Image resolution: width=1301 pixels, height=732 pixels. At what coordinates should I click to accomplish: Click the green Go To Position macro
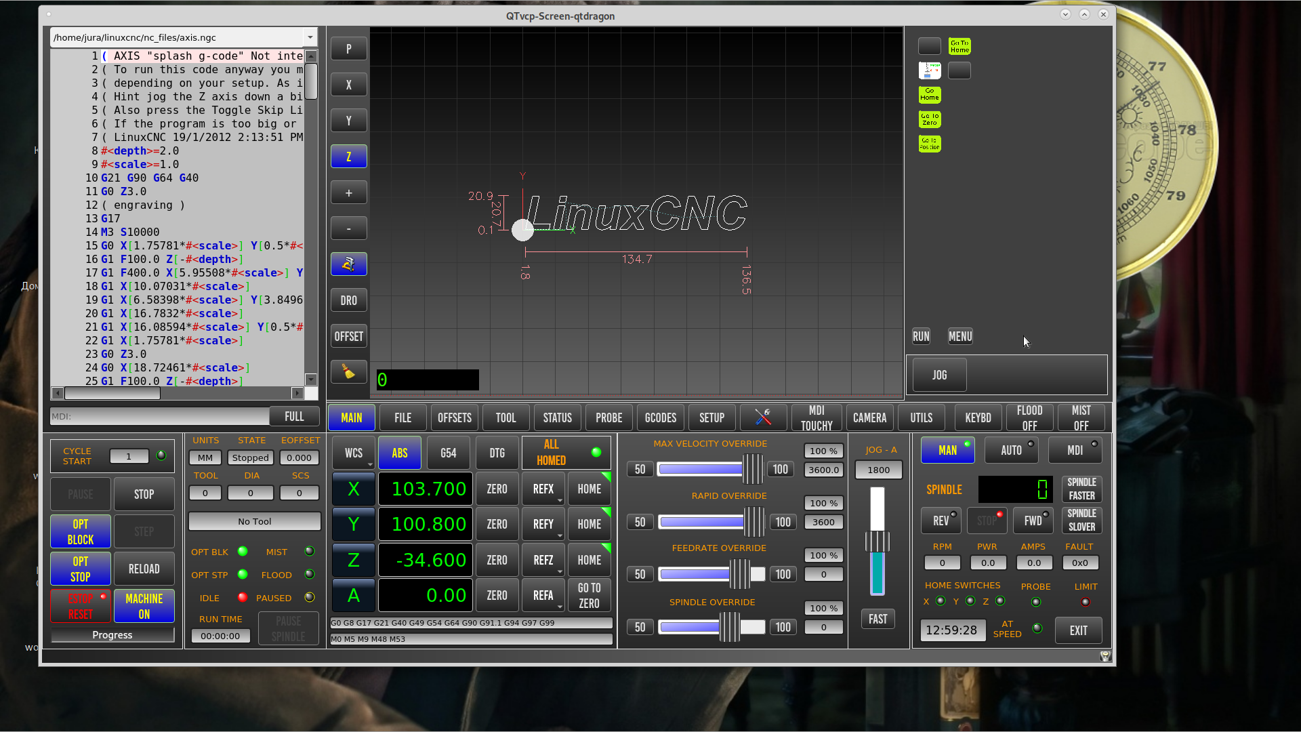click(x=930, y=144)
